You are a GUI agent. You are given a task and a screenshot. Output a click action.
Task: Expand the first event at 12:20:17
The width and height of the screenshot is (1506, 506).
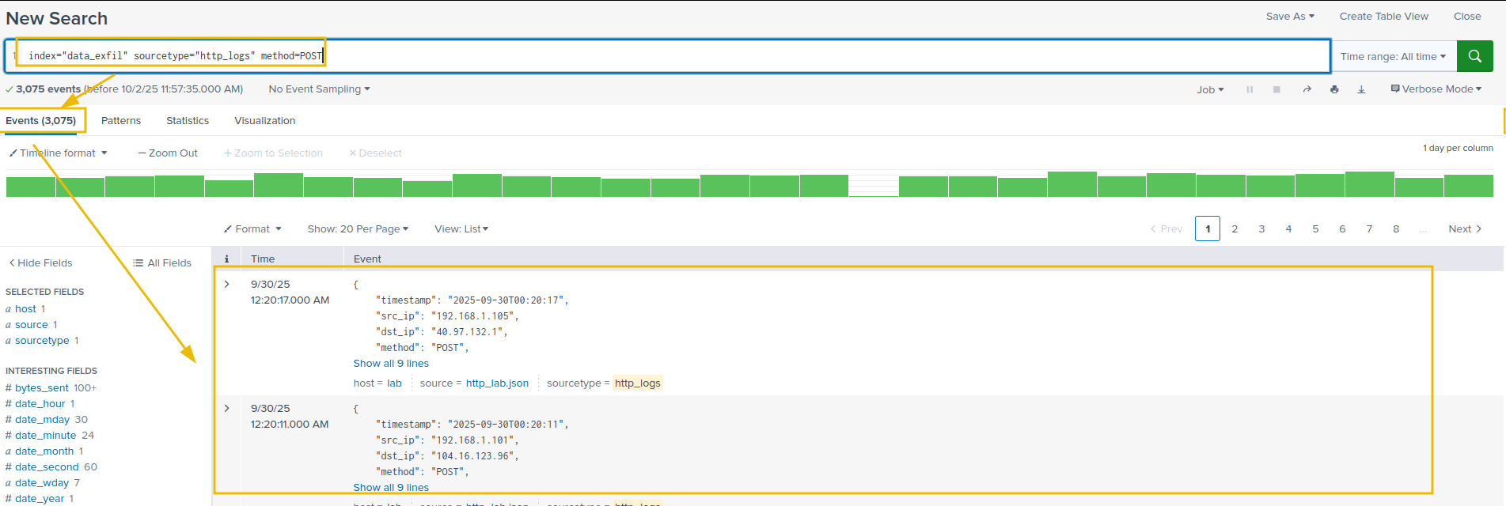[227, 284]
